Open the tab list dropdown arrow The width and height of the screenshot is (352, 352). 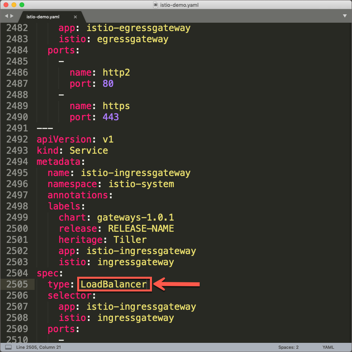tap(344, 16)
